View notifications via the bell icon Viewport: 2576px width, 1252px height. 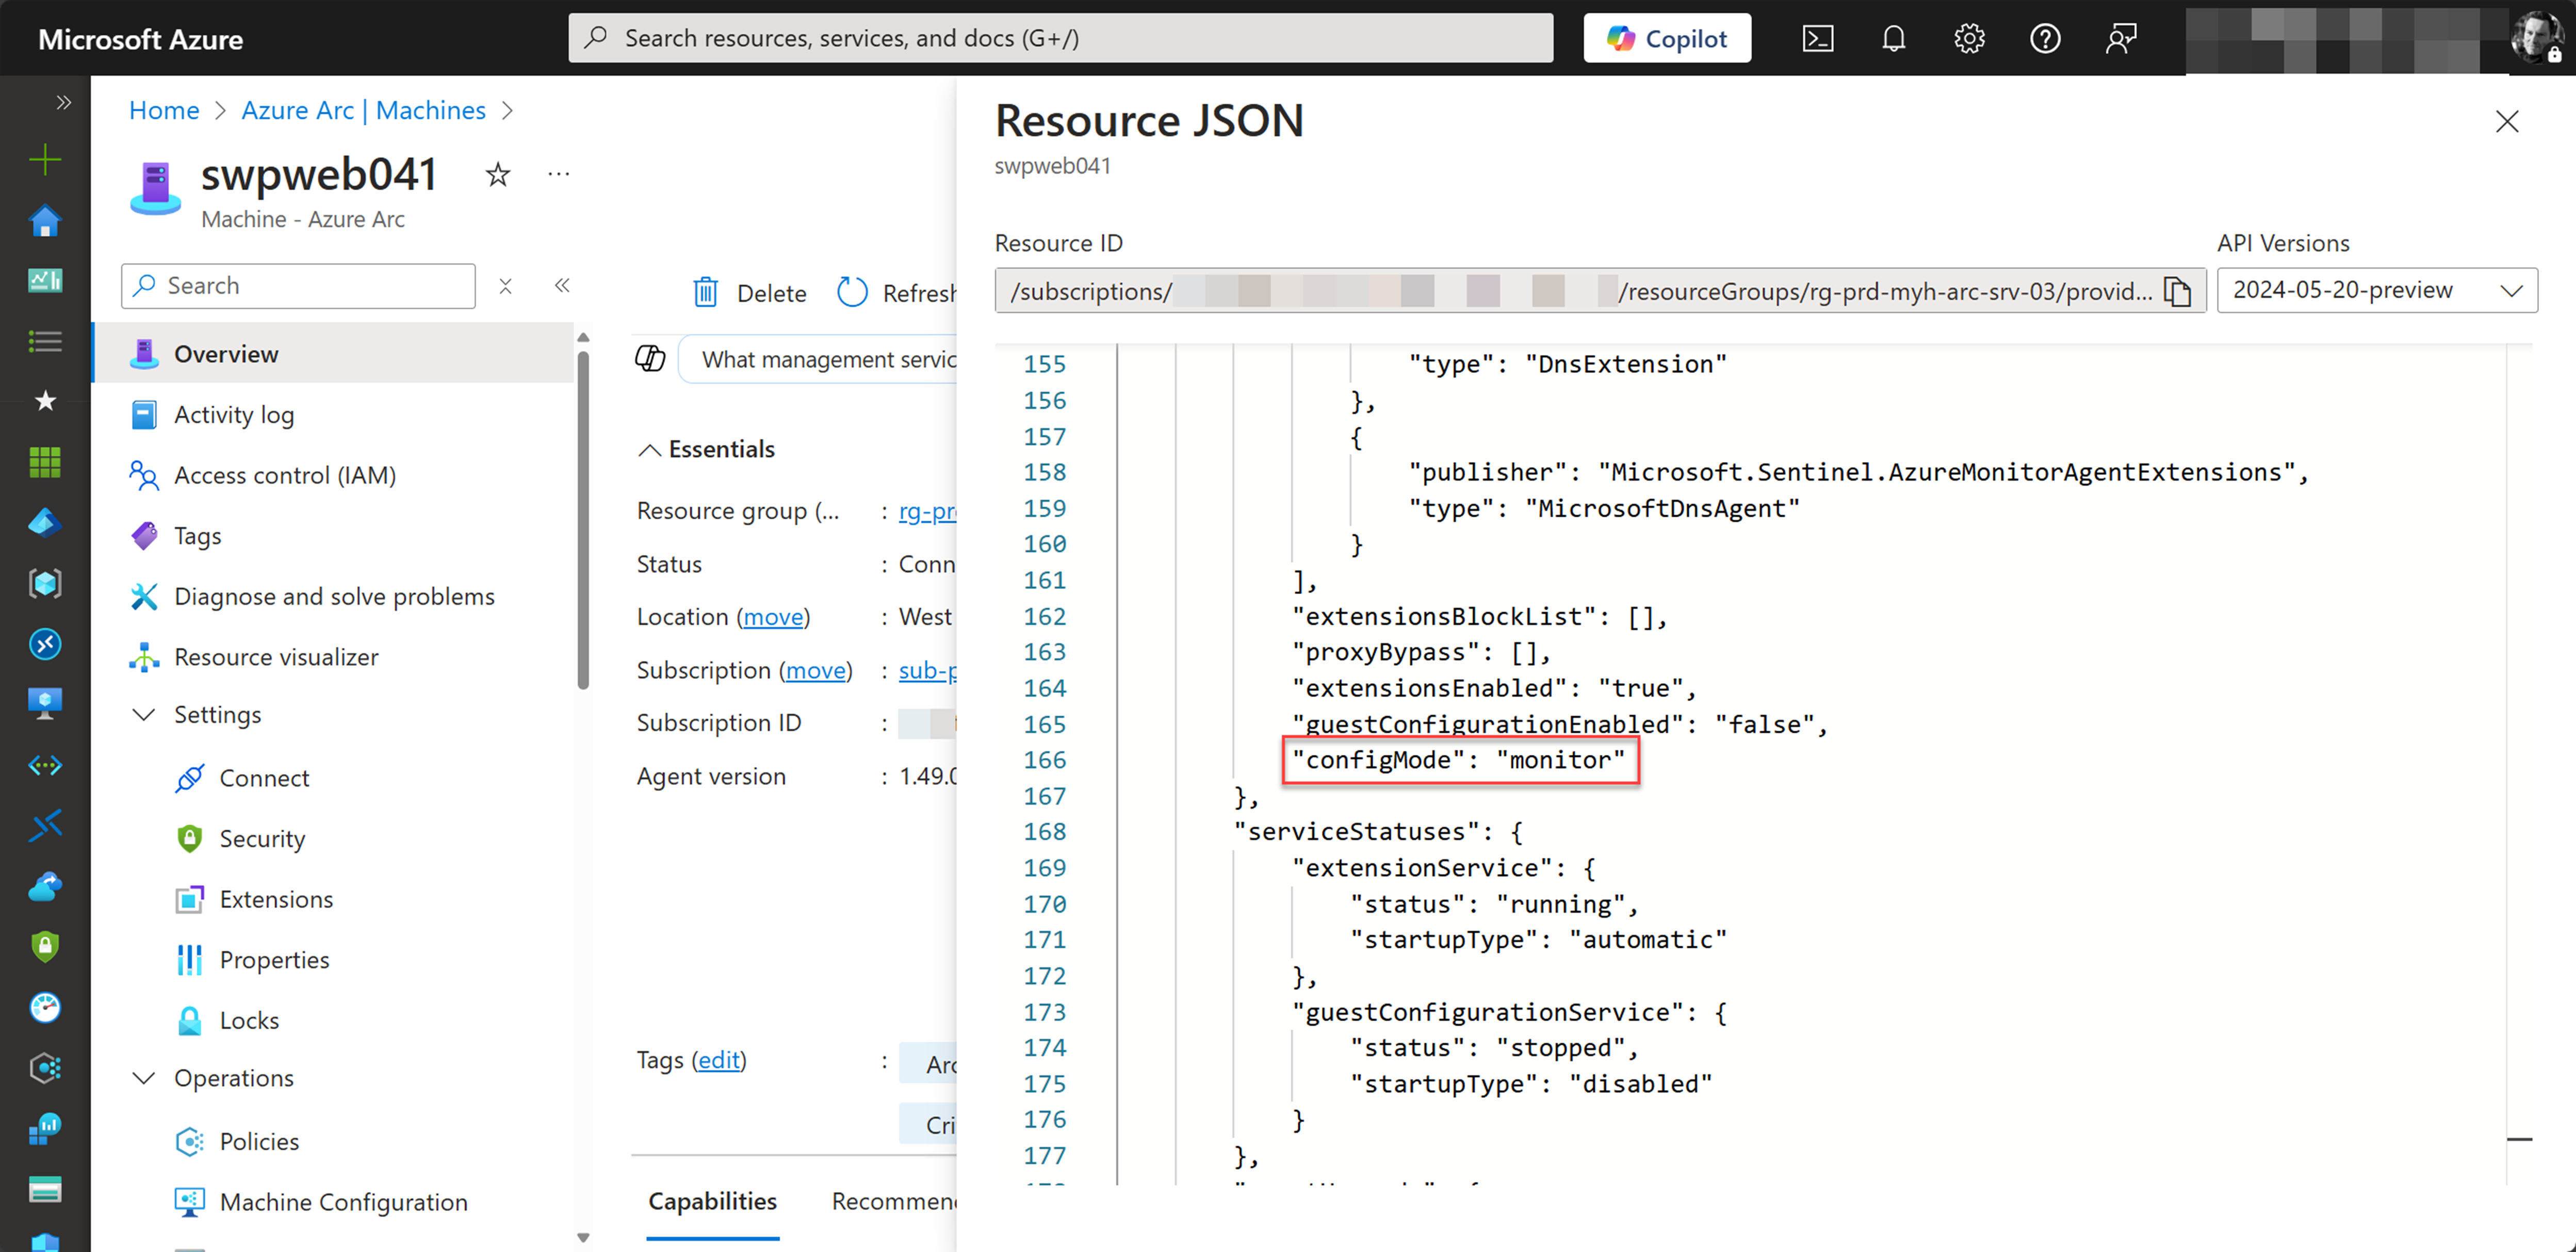click(x=1893, y=38)
